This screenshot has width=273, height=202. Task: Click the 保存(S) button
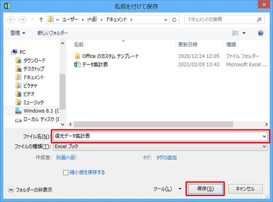coord(205,189)
